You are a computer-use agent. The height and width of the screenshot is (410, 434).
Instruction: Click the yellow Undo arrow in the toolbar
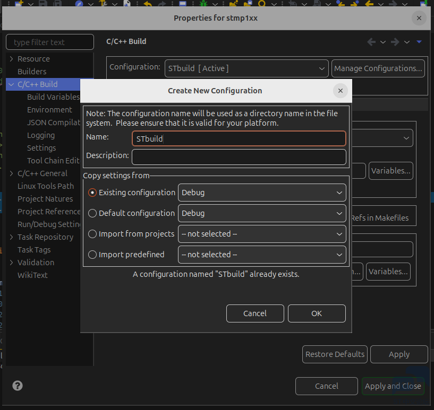coord(148,3)
